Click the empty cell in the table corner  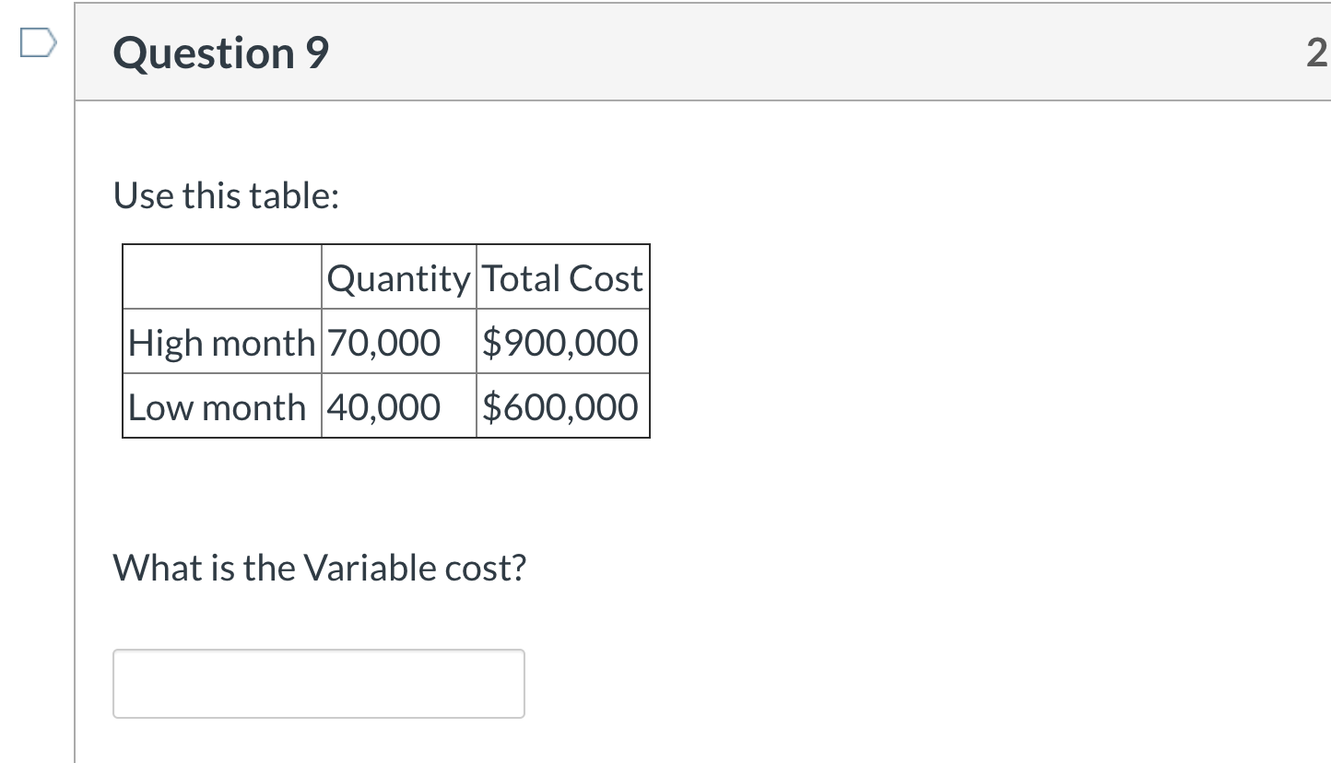pos(221,277)
